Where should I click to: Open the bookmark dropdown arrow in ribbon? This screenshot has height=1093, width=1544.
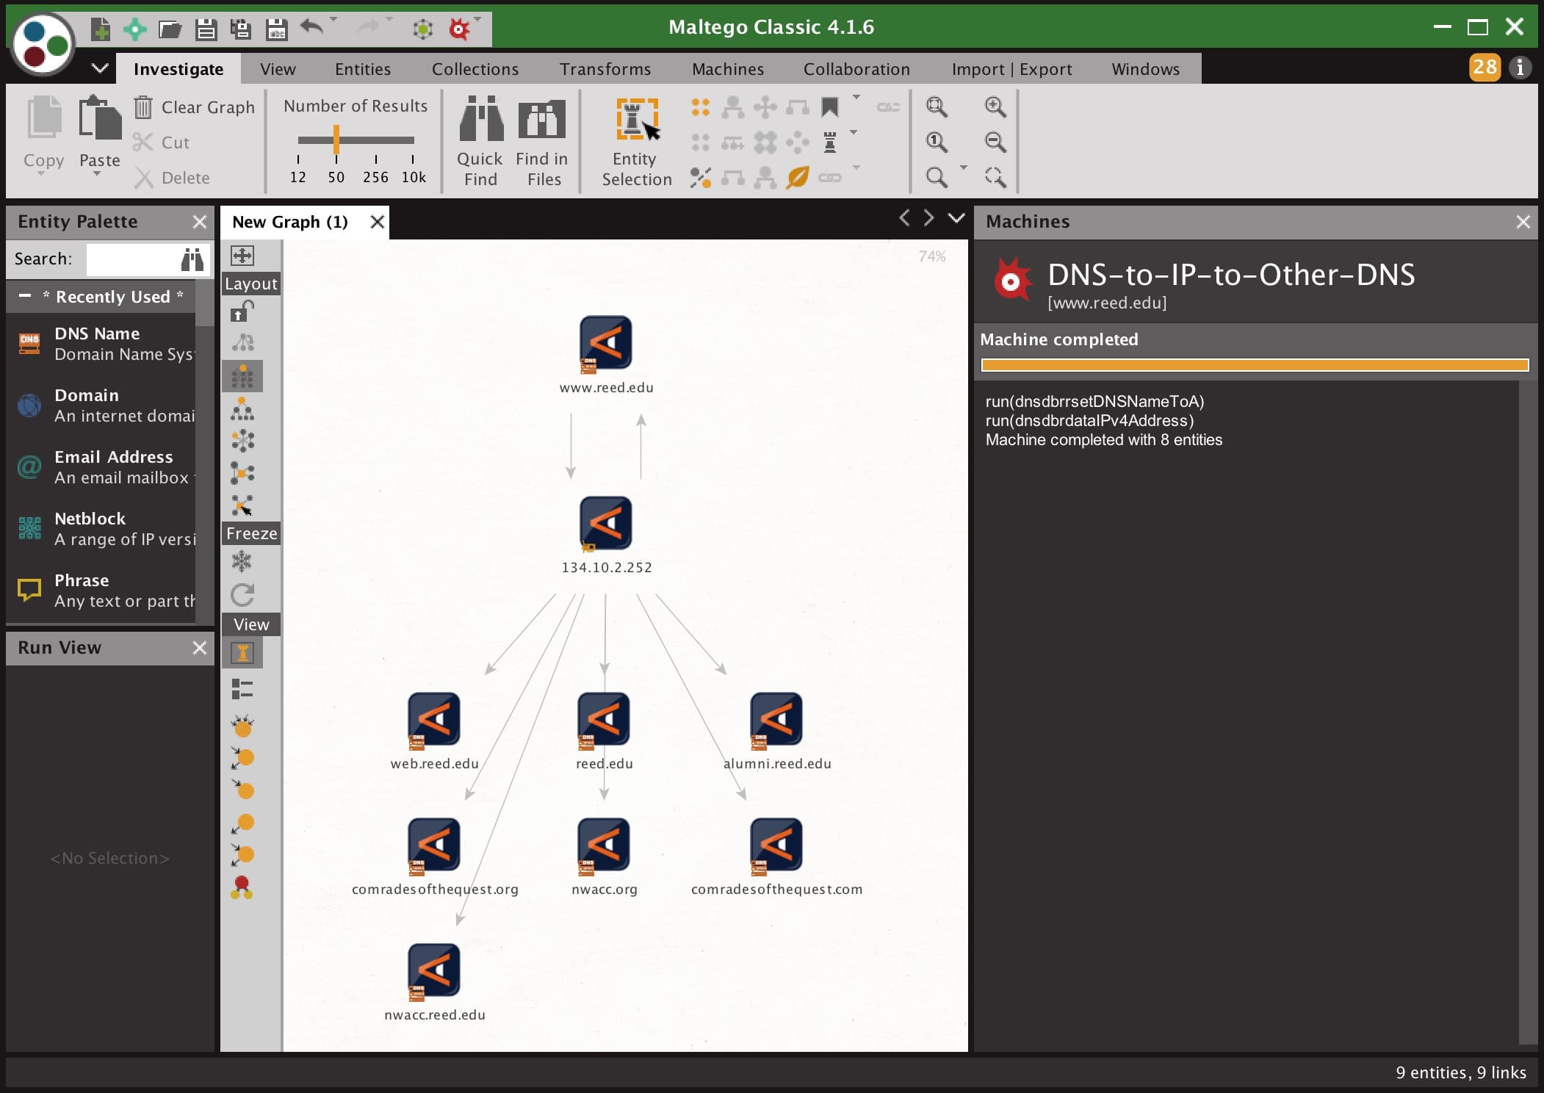(x=856, y=97)
